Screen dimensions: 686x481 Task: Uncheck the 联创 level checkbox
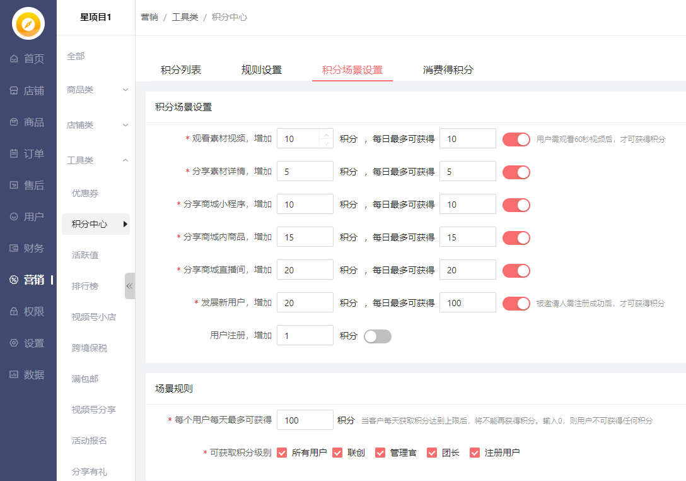337,453
